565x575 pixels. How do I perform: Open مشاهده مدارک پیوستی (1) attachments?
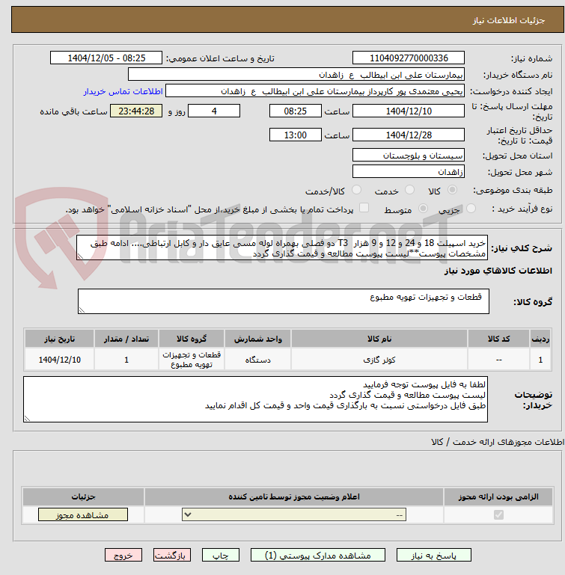pos(318,556)
